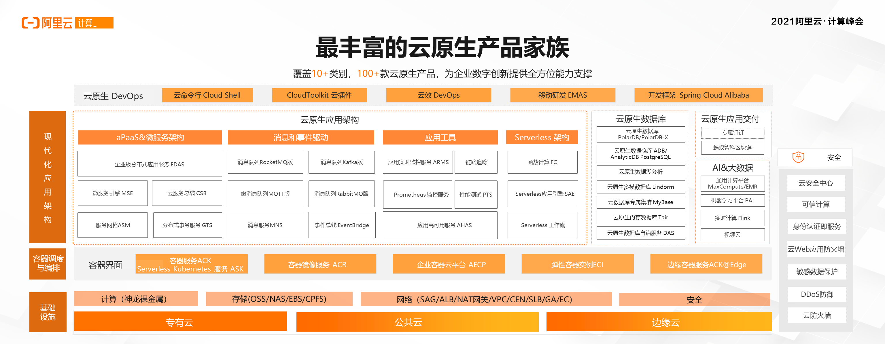885x344 pixels.
Task: Select the 专属钉钉 dashed box
Action: tap(733, 133)
